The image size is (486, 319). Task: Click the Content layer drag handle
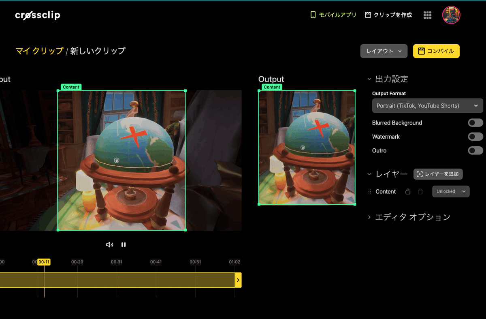(x=369, y=191)
